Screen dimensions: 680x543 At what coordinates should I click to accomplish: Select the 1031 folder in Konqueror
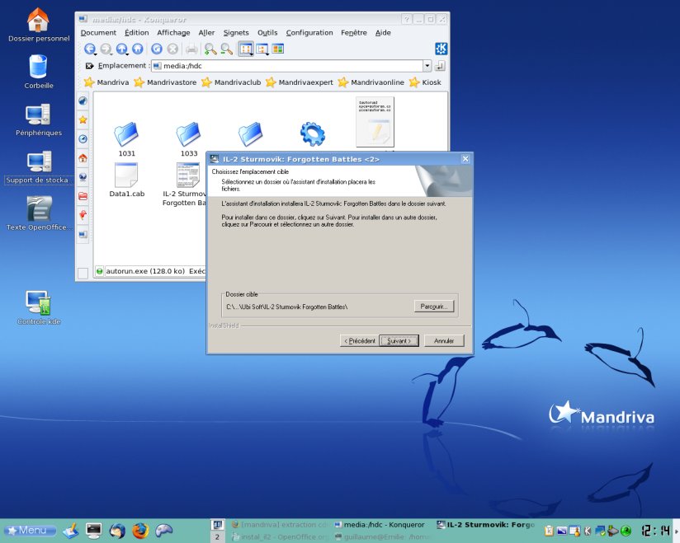coord(126,139)
